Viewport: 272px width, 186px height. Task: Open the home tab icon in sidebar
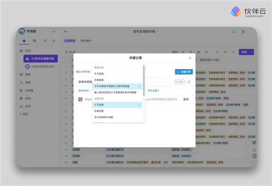pos(24,41)
